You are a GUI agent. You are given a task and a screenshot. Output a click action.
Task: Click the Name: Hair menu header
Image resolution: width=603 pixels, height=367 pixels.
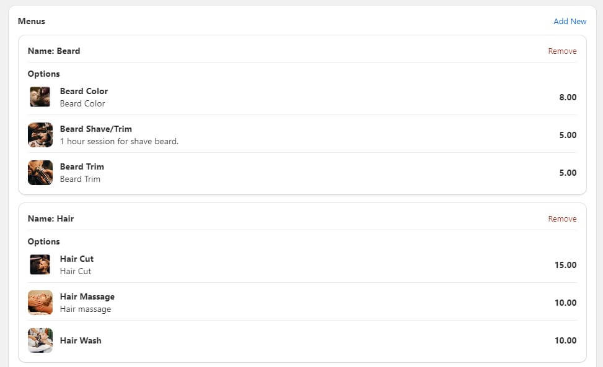pos(51,218)
